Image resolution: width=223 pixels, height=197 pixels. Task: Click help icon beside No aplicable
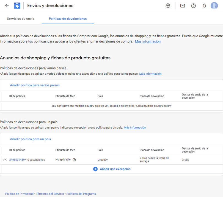[x=74, y=160]
